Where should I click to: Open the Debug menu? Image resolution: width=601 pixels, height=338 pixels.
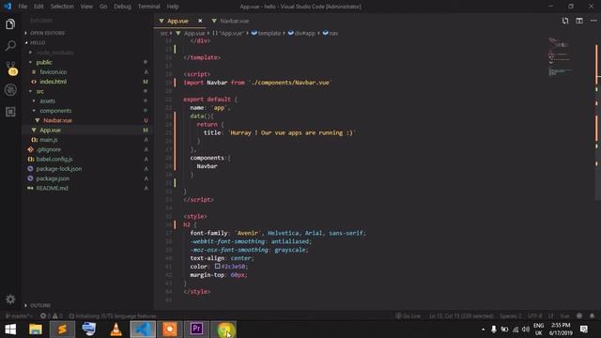122,7
